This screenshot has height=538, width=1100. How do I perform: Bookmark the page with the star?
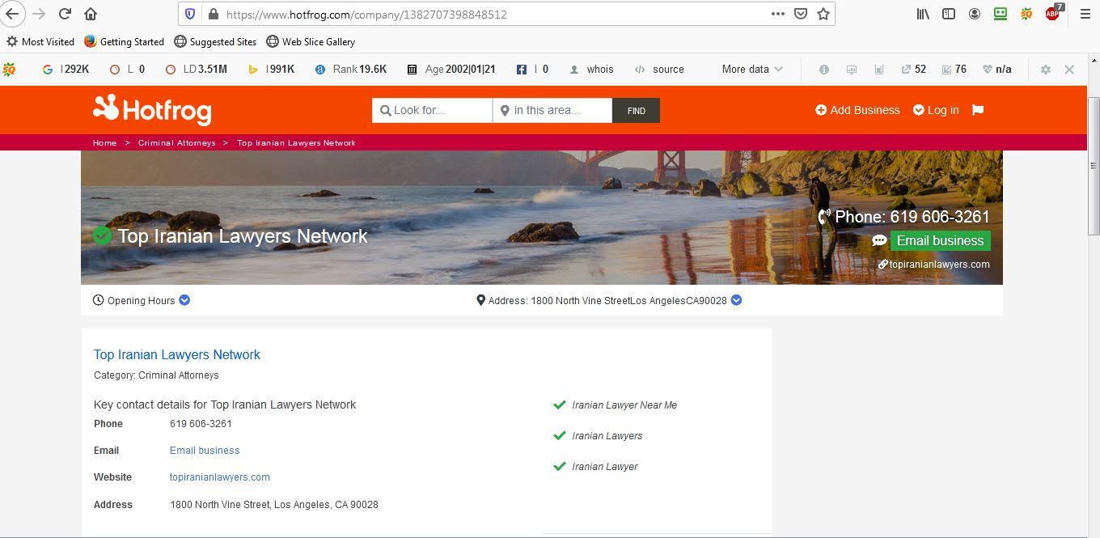[x=823, y=14]
